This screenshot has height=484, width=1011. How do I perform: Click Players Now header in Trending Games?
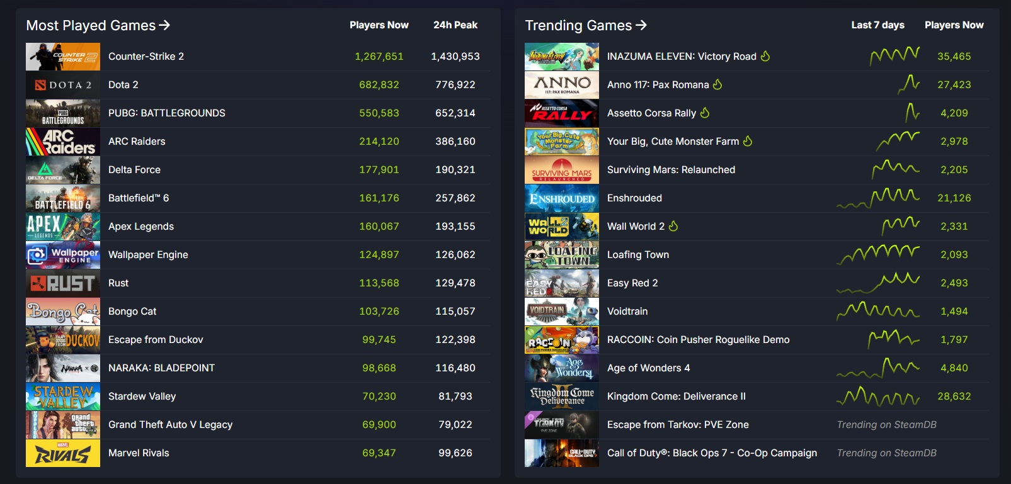954,25
